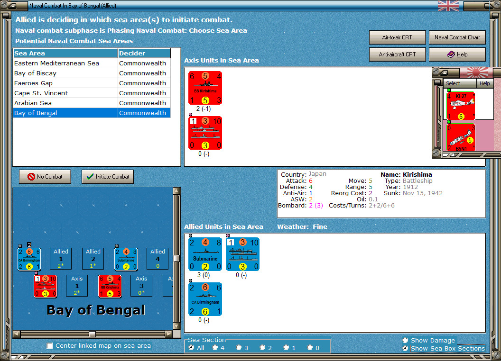Open Help menu in Japanese window
Viewport: 501px width, 361px height.
point(485,83)
